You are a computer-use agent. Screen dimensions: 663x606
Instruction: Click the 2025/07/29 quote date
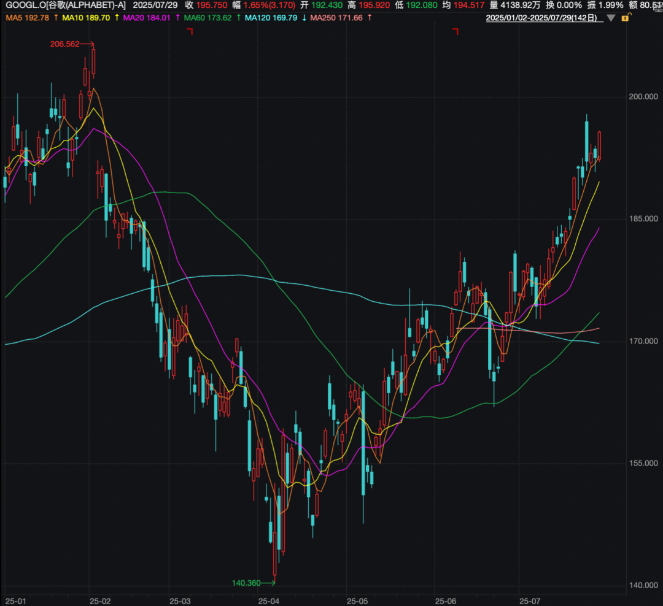pyautogui.click(x=155, y=6)
